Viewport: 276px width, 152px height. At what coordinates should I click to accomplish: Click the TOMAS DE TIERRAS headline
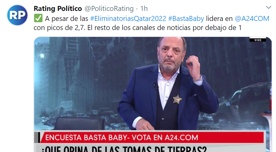click(124, 149)
